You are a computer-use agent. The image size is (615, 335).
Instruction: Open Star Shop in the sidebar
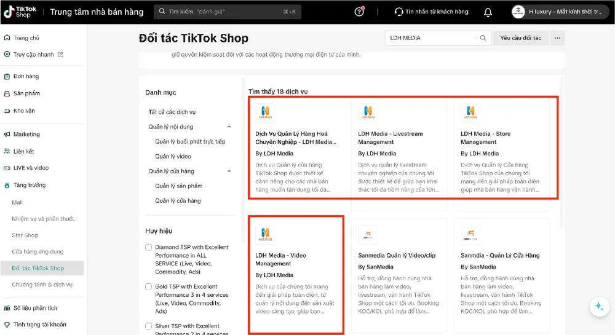tap(25, 235)
